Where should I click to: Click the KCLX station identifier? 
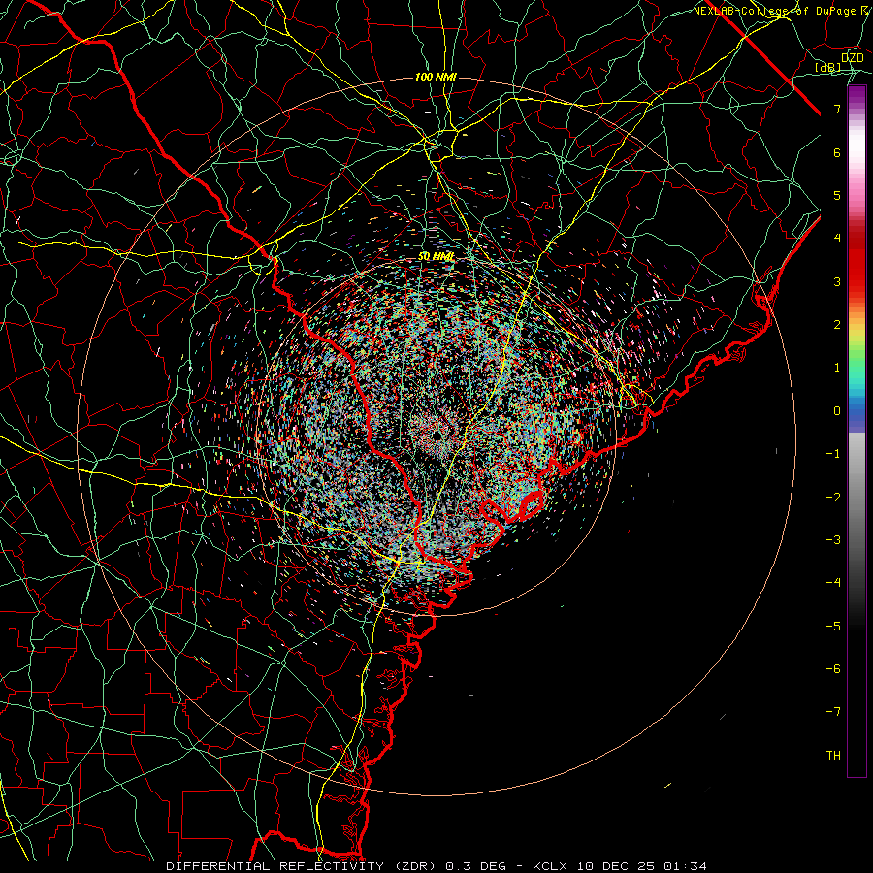[551, 866]
